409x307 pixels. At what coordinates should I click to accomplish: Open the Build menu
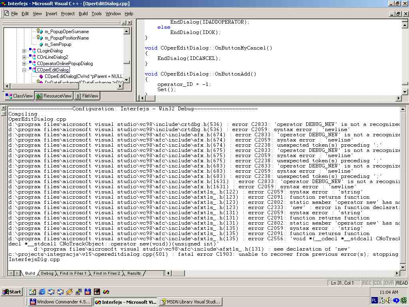pyautogui.click(x=83, y=14)
